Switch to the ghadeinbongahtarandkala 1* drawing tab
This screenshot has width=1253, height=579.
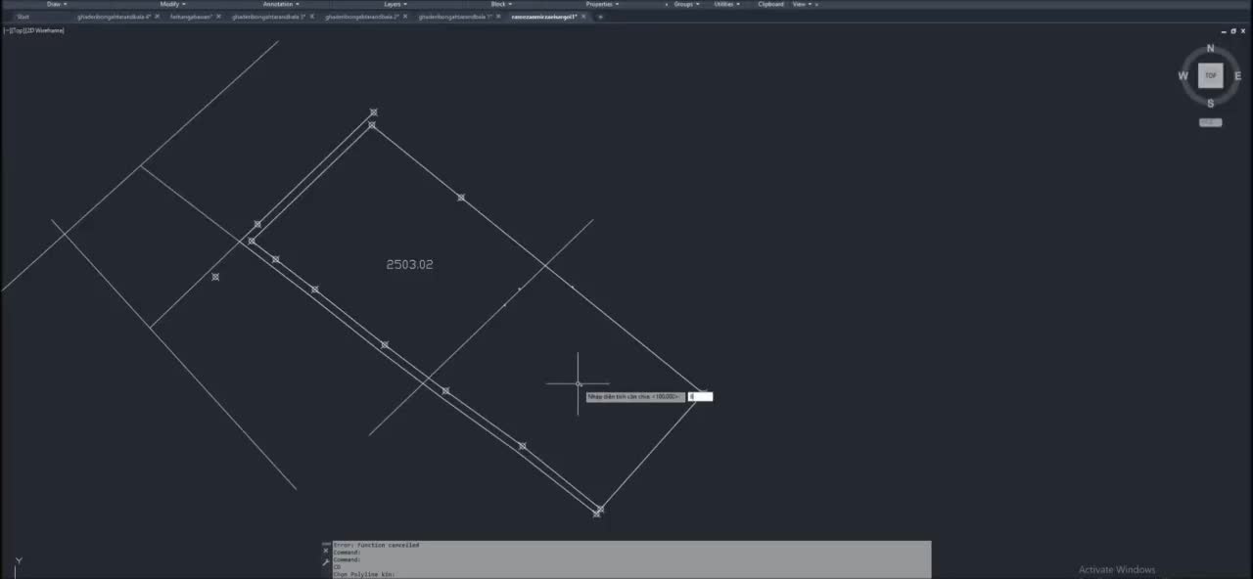(x=454, y=17)
